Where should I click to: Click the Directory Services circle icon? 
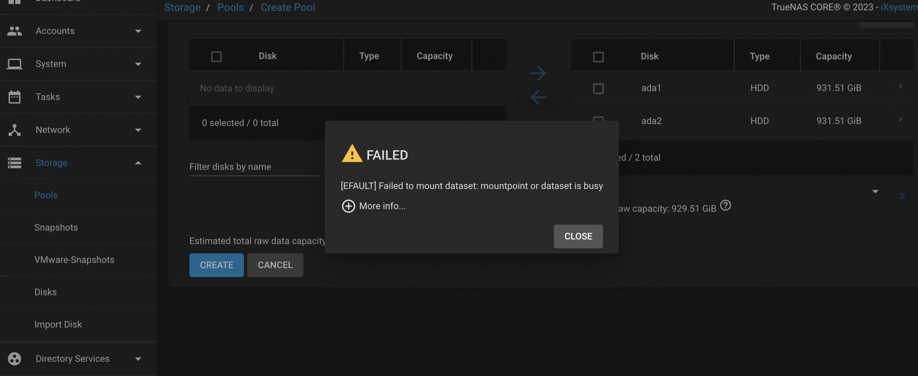pos(14,359)
